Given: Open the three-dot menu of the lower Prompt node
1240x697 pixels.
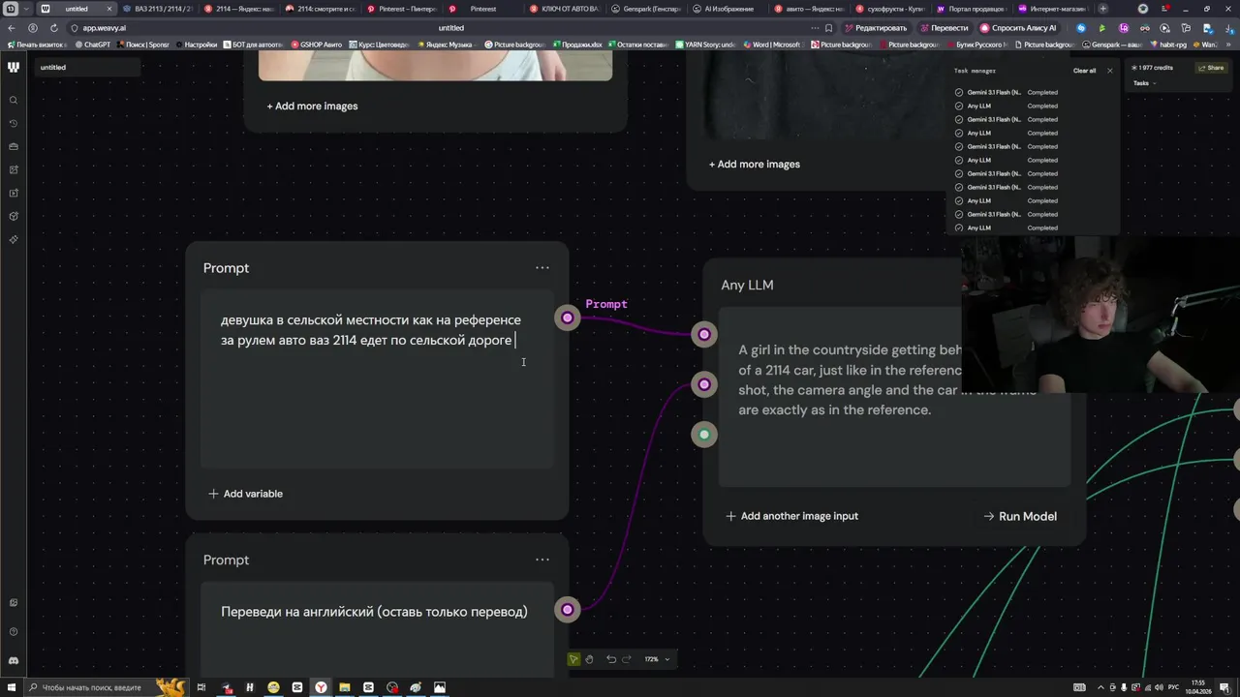Looking at the screenshot, I should click(542, 560).
